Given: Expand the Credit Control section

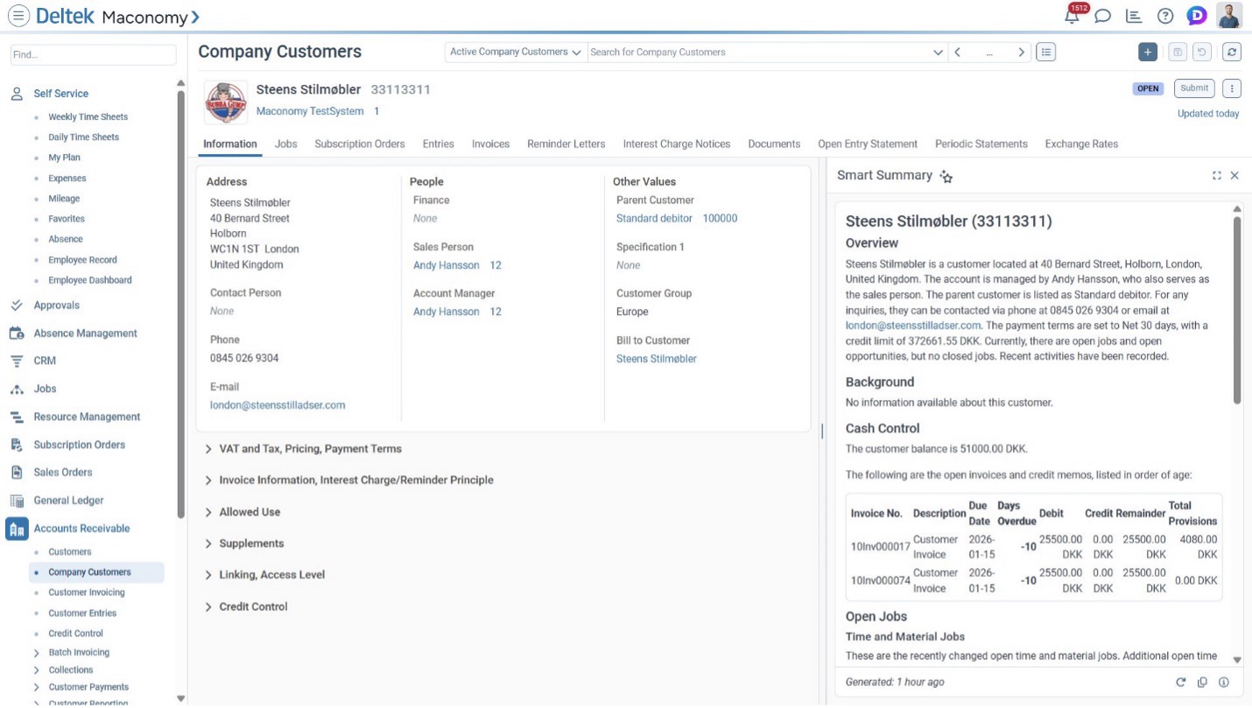Looking at the screenshot, I should [253, 606].
